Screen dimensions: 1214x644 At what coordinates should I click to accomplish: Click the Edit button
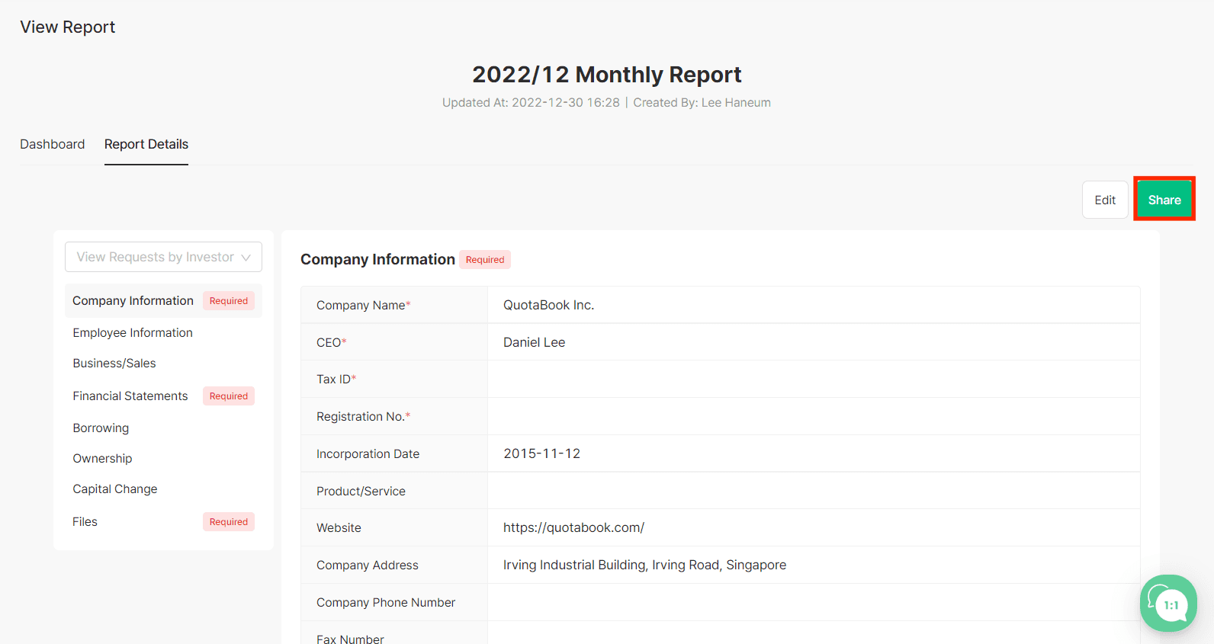coord(1105,200)
